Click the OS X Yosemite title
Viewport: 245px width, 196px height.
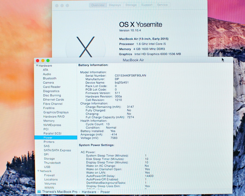pyautogui.click(x=141, y=24)
